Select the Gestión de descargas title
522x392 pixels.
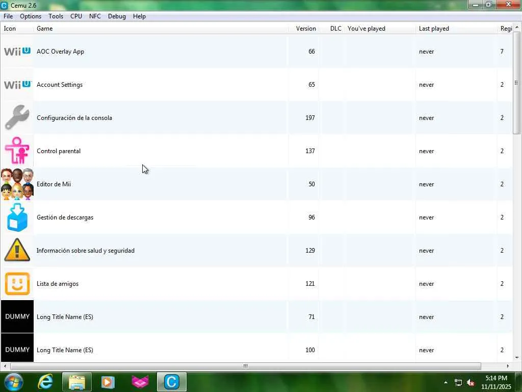pos(65,217)
